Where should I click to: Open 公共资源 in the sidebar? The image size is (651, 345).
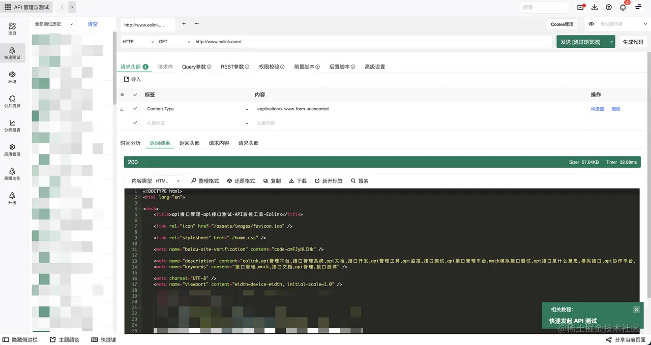[12, 102]
